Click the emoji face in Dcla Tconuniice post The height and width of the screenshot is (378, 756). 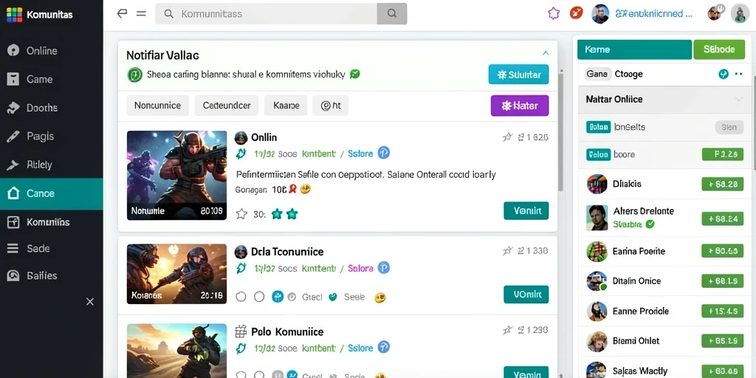coord(380,298)
